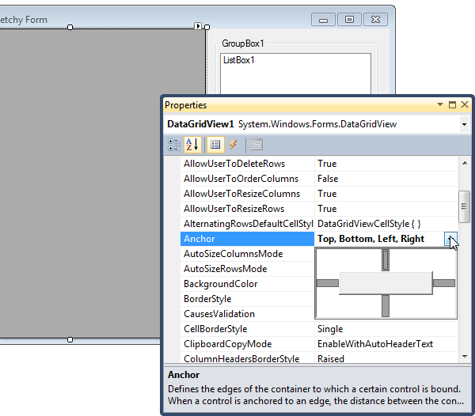The image size is (475, 416).
Task: Click the DataGridView top-middle resize handle
Action: point(70,27)
